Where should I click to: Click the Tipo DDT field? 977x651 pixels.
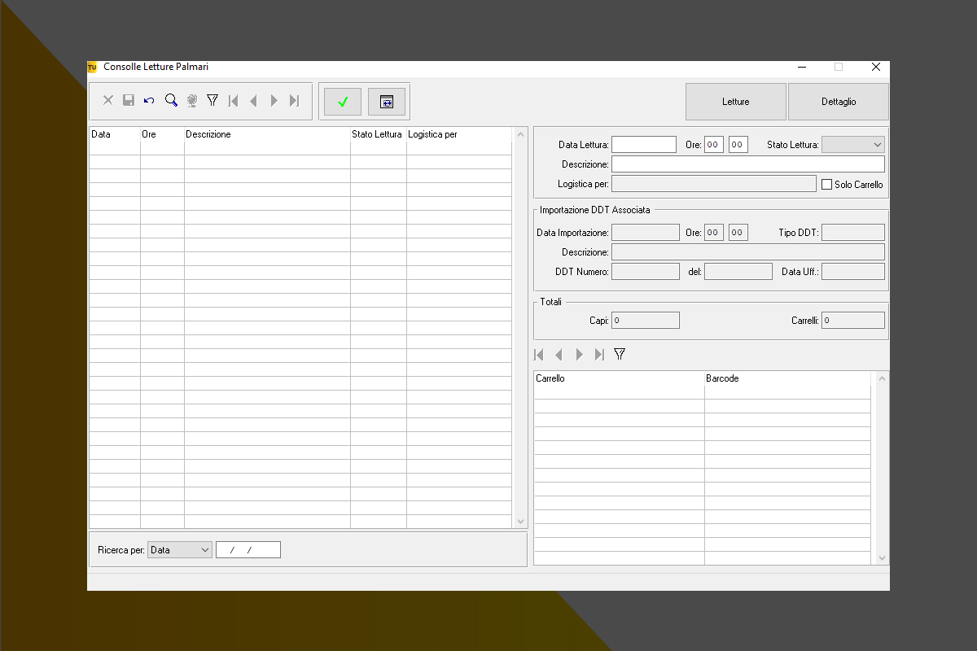coord(853,233)
